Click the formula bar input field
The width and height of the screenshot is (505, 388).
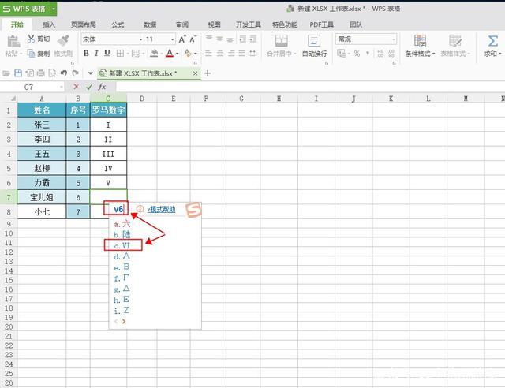[310, 87]
